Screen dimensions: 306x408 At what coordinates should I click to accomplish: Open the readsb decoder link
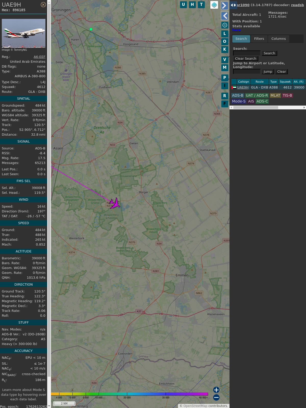(x=297, y=5)
